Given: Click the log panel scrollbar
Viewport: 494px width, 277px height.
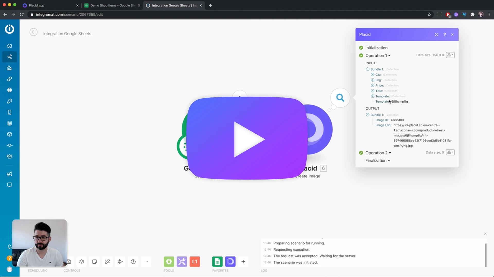Looking at the screenshot, I should [486, 255].
